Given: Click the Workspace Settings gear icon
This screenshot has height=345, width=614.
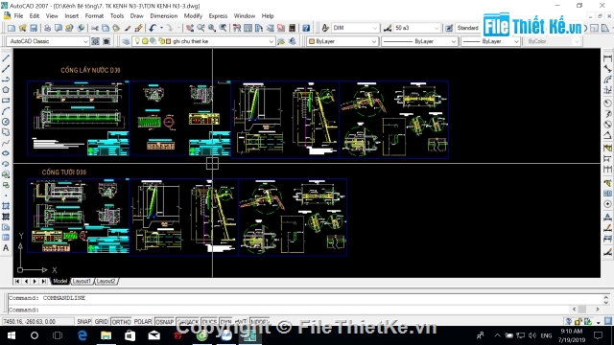Looking at the screenshot, I should coord(95,41).
